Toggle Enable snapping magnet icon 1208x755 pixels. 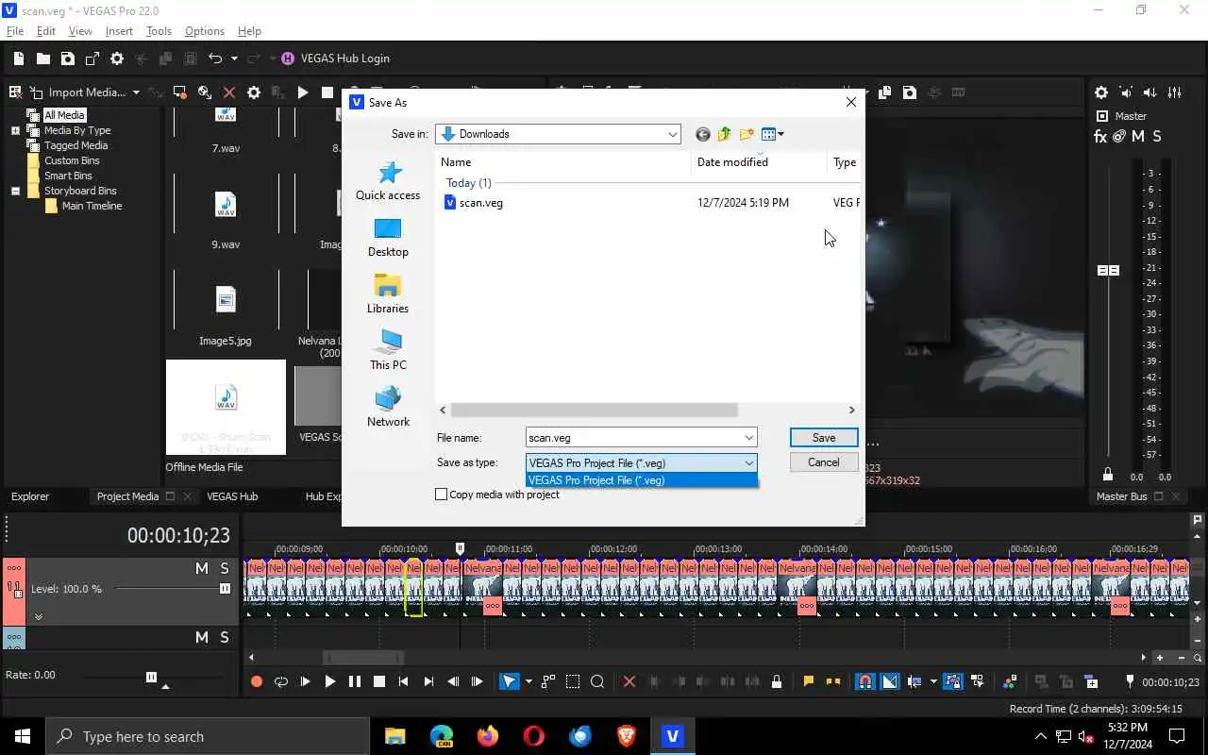coord(864,681)
